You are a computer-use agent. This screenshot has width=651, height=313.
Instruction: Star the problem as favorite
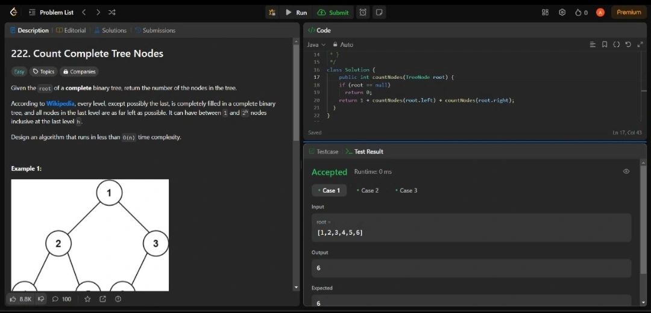point(87,299)
